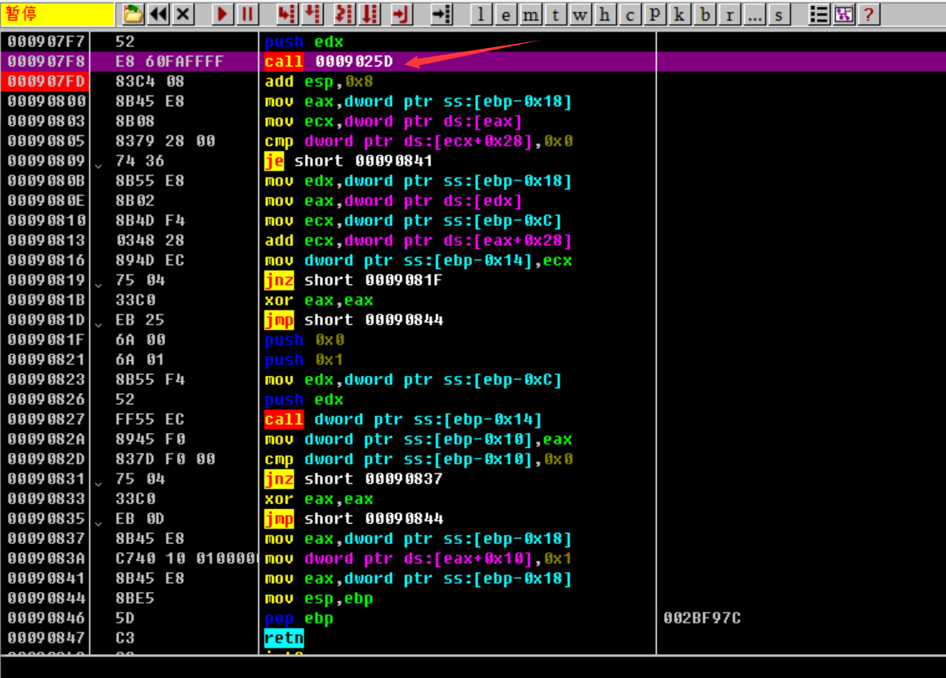Select the cmp dword ptr ds:[ecx+0x28],0x0 instruction
Screen dimensions: 946x678
(x=418, y=141)
